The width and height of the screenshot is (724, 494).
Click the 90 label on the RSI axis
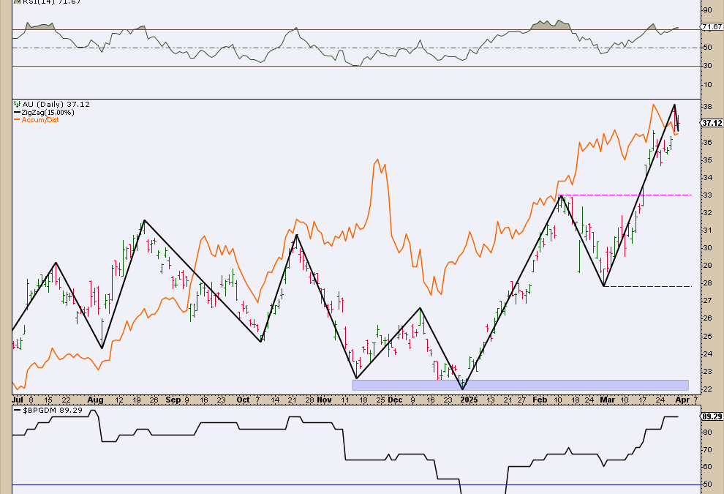tap(707, 10)
